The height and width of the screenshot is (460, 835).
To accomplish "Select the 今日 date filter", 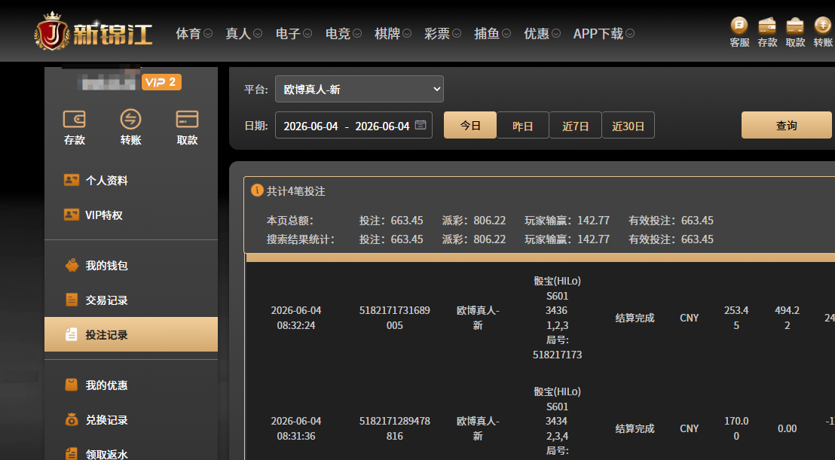I will tap(470, 126).
